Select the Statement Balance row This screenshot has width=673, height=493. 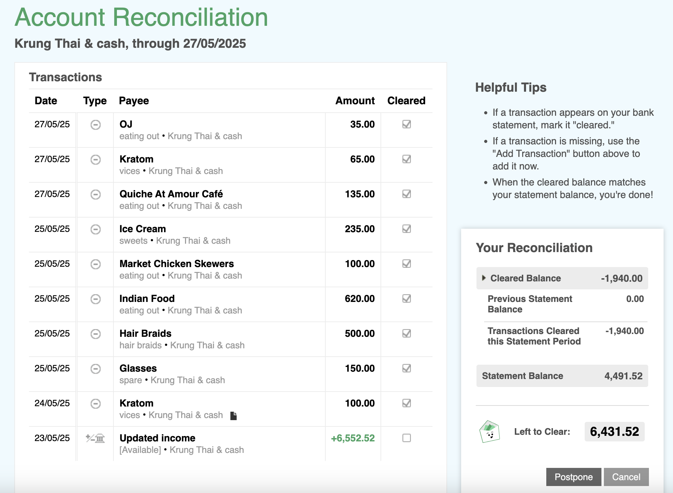(562, 376)
